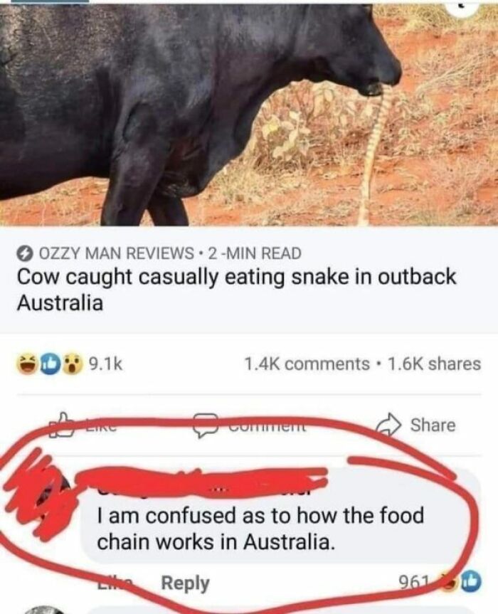498x614 pixels.
Task: Click the instant article lightning bolt icon
Action: click(x=26, y=253)
